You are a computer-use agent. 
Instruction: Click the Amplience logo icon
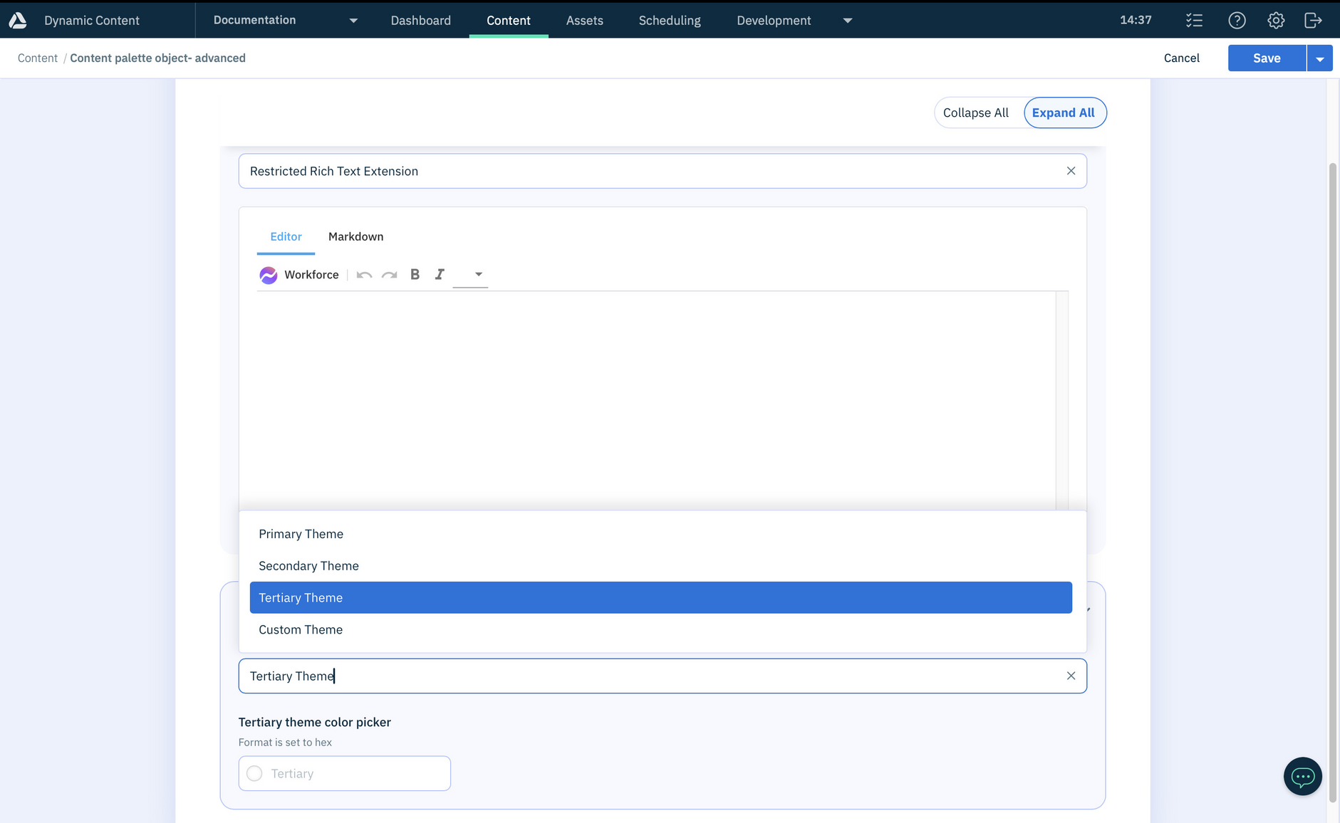point(18,21)
